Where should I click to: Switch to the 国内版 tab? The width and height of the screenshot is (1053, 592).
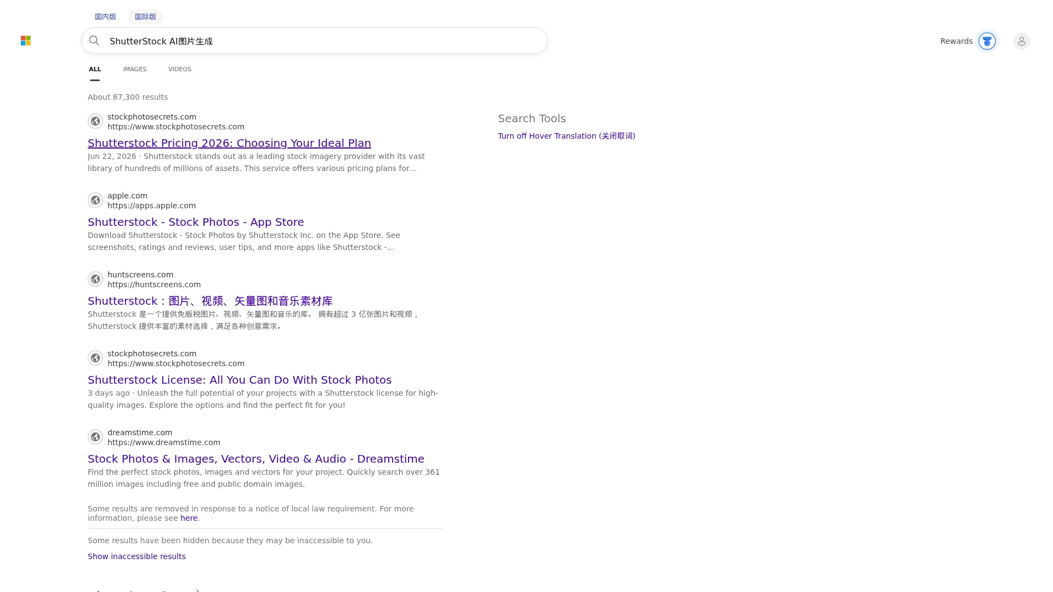105,16
